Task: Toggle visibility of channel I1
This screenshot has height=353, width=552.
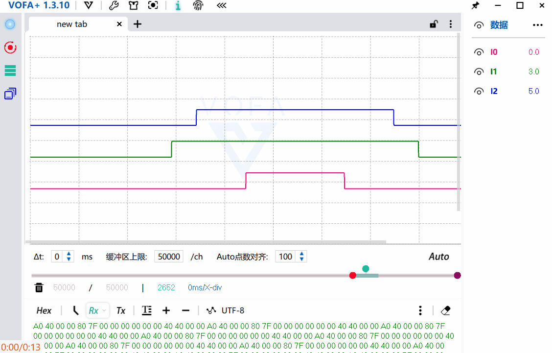Action: pyautogui.click(x=479, y=71)
